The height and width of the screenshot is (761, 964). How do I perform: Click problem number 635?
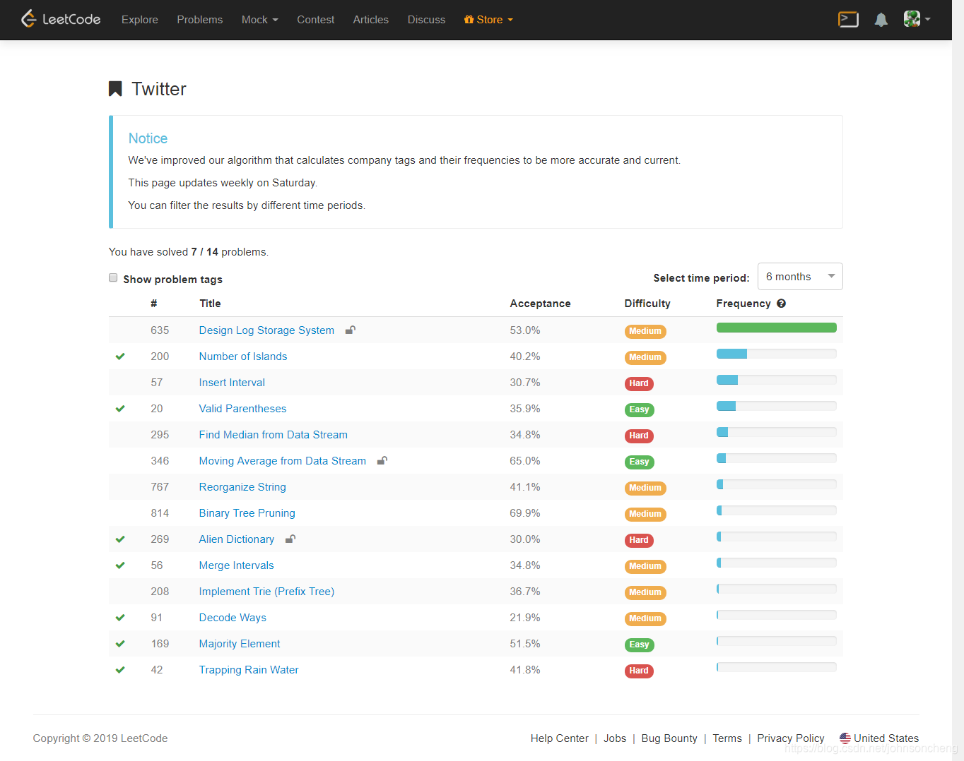point(160,330)
